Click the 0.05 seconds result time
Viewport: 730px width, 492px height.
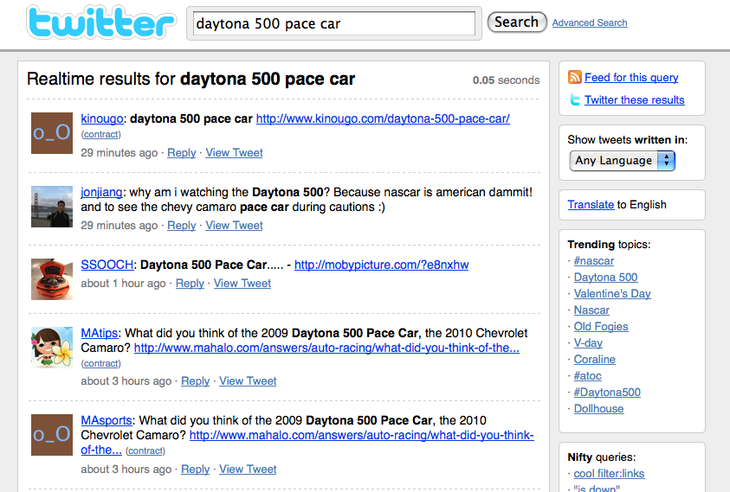(506, 80)
